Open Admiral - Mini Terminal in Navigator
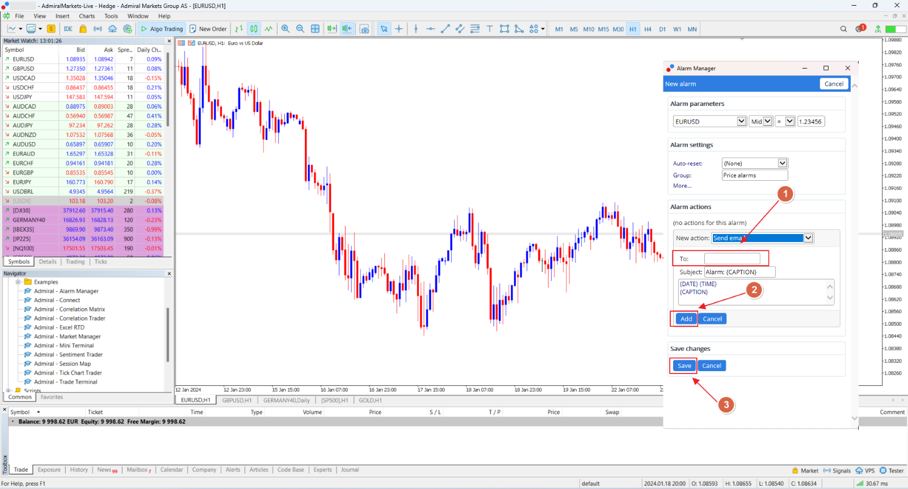 64,346
